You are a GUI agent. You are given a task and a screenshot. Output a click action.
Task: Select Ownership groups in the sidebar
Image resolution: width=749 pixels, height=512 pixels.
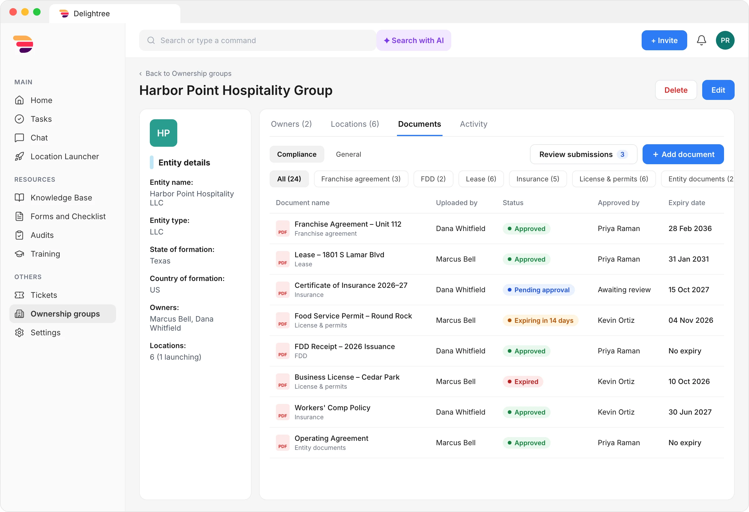click(63, 314)
